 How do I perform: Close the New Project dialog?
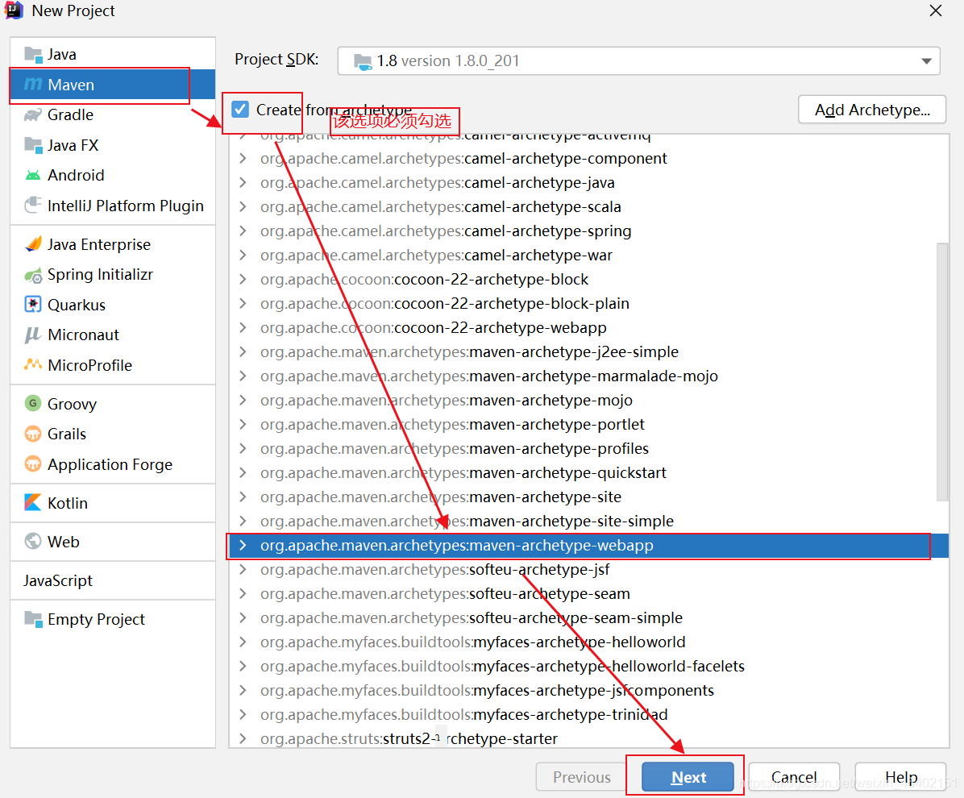click(936, 11)
